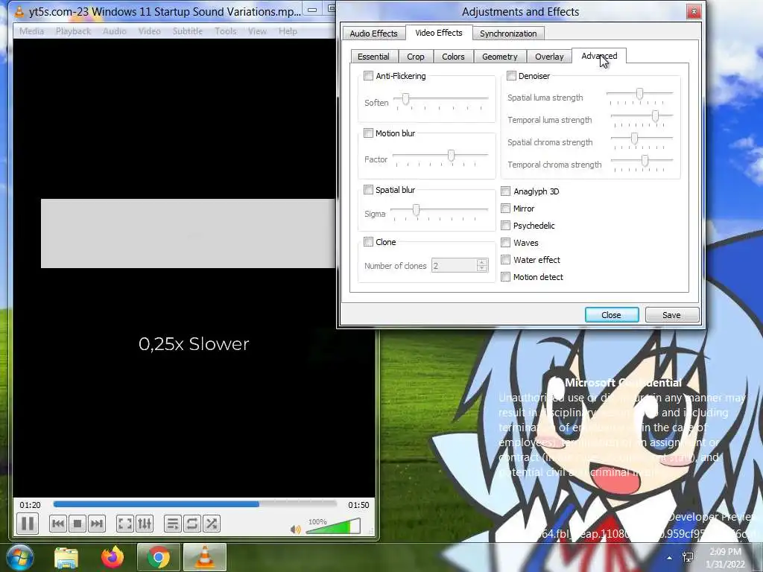Increase number of clones with up arrow

tap(482, 262)
